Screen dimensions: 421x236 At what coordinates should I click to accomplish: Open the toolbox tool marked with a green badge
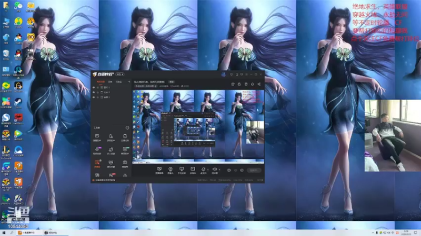125,151
